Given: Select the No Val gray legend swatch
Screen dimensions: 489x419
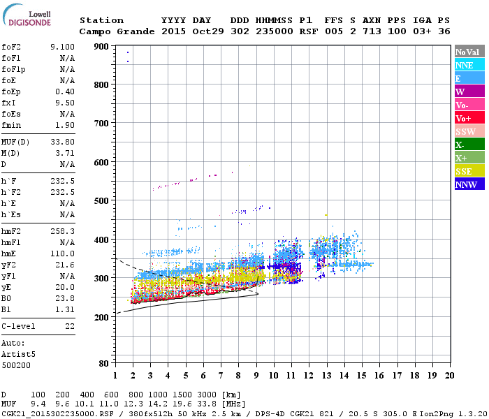Looking at the screenshot, I should pos(469,52).
